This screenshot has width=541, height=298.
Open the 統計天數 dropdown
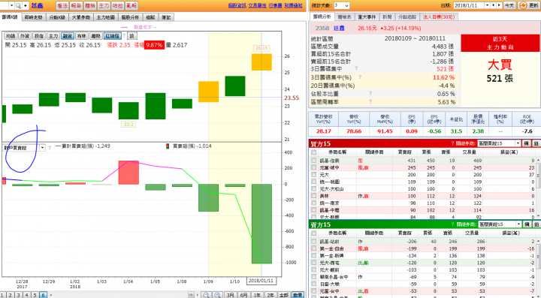(x=342, y=5)
